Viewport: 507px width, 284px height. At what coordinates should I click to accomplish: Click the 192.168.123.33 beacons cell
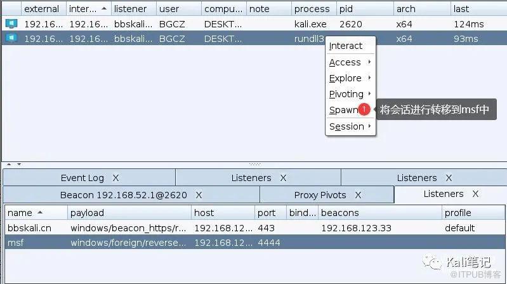tap(357, 228)
